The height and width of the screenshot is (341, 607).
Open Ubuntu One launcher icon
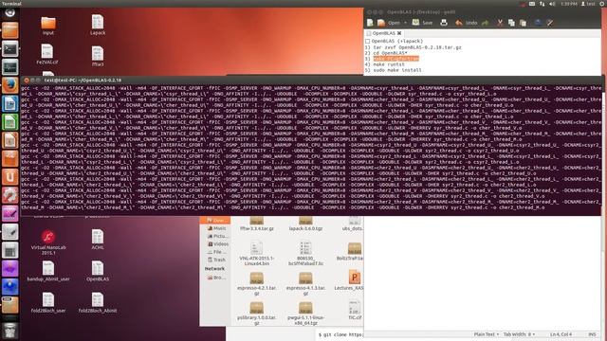point(10,177)
